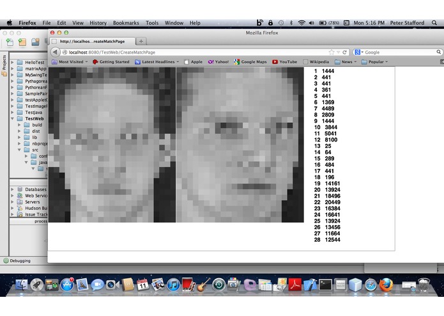444x316 pixels.
Task: Open the Getting Started bookmark
Action: tap(111, 62)
